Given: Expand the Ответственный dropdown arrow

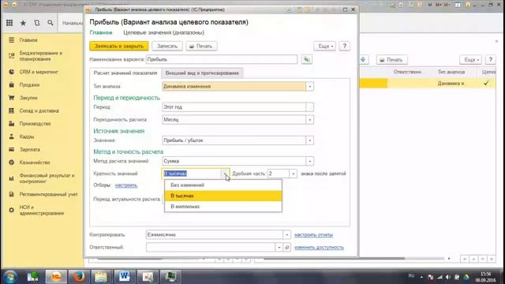Looking at the screenshot, I should pos(279,247).
